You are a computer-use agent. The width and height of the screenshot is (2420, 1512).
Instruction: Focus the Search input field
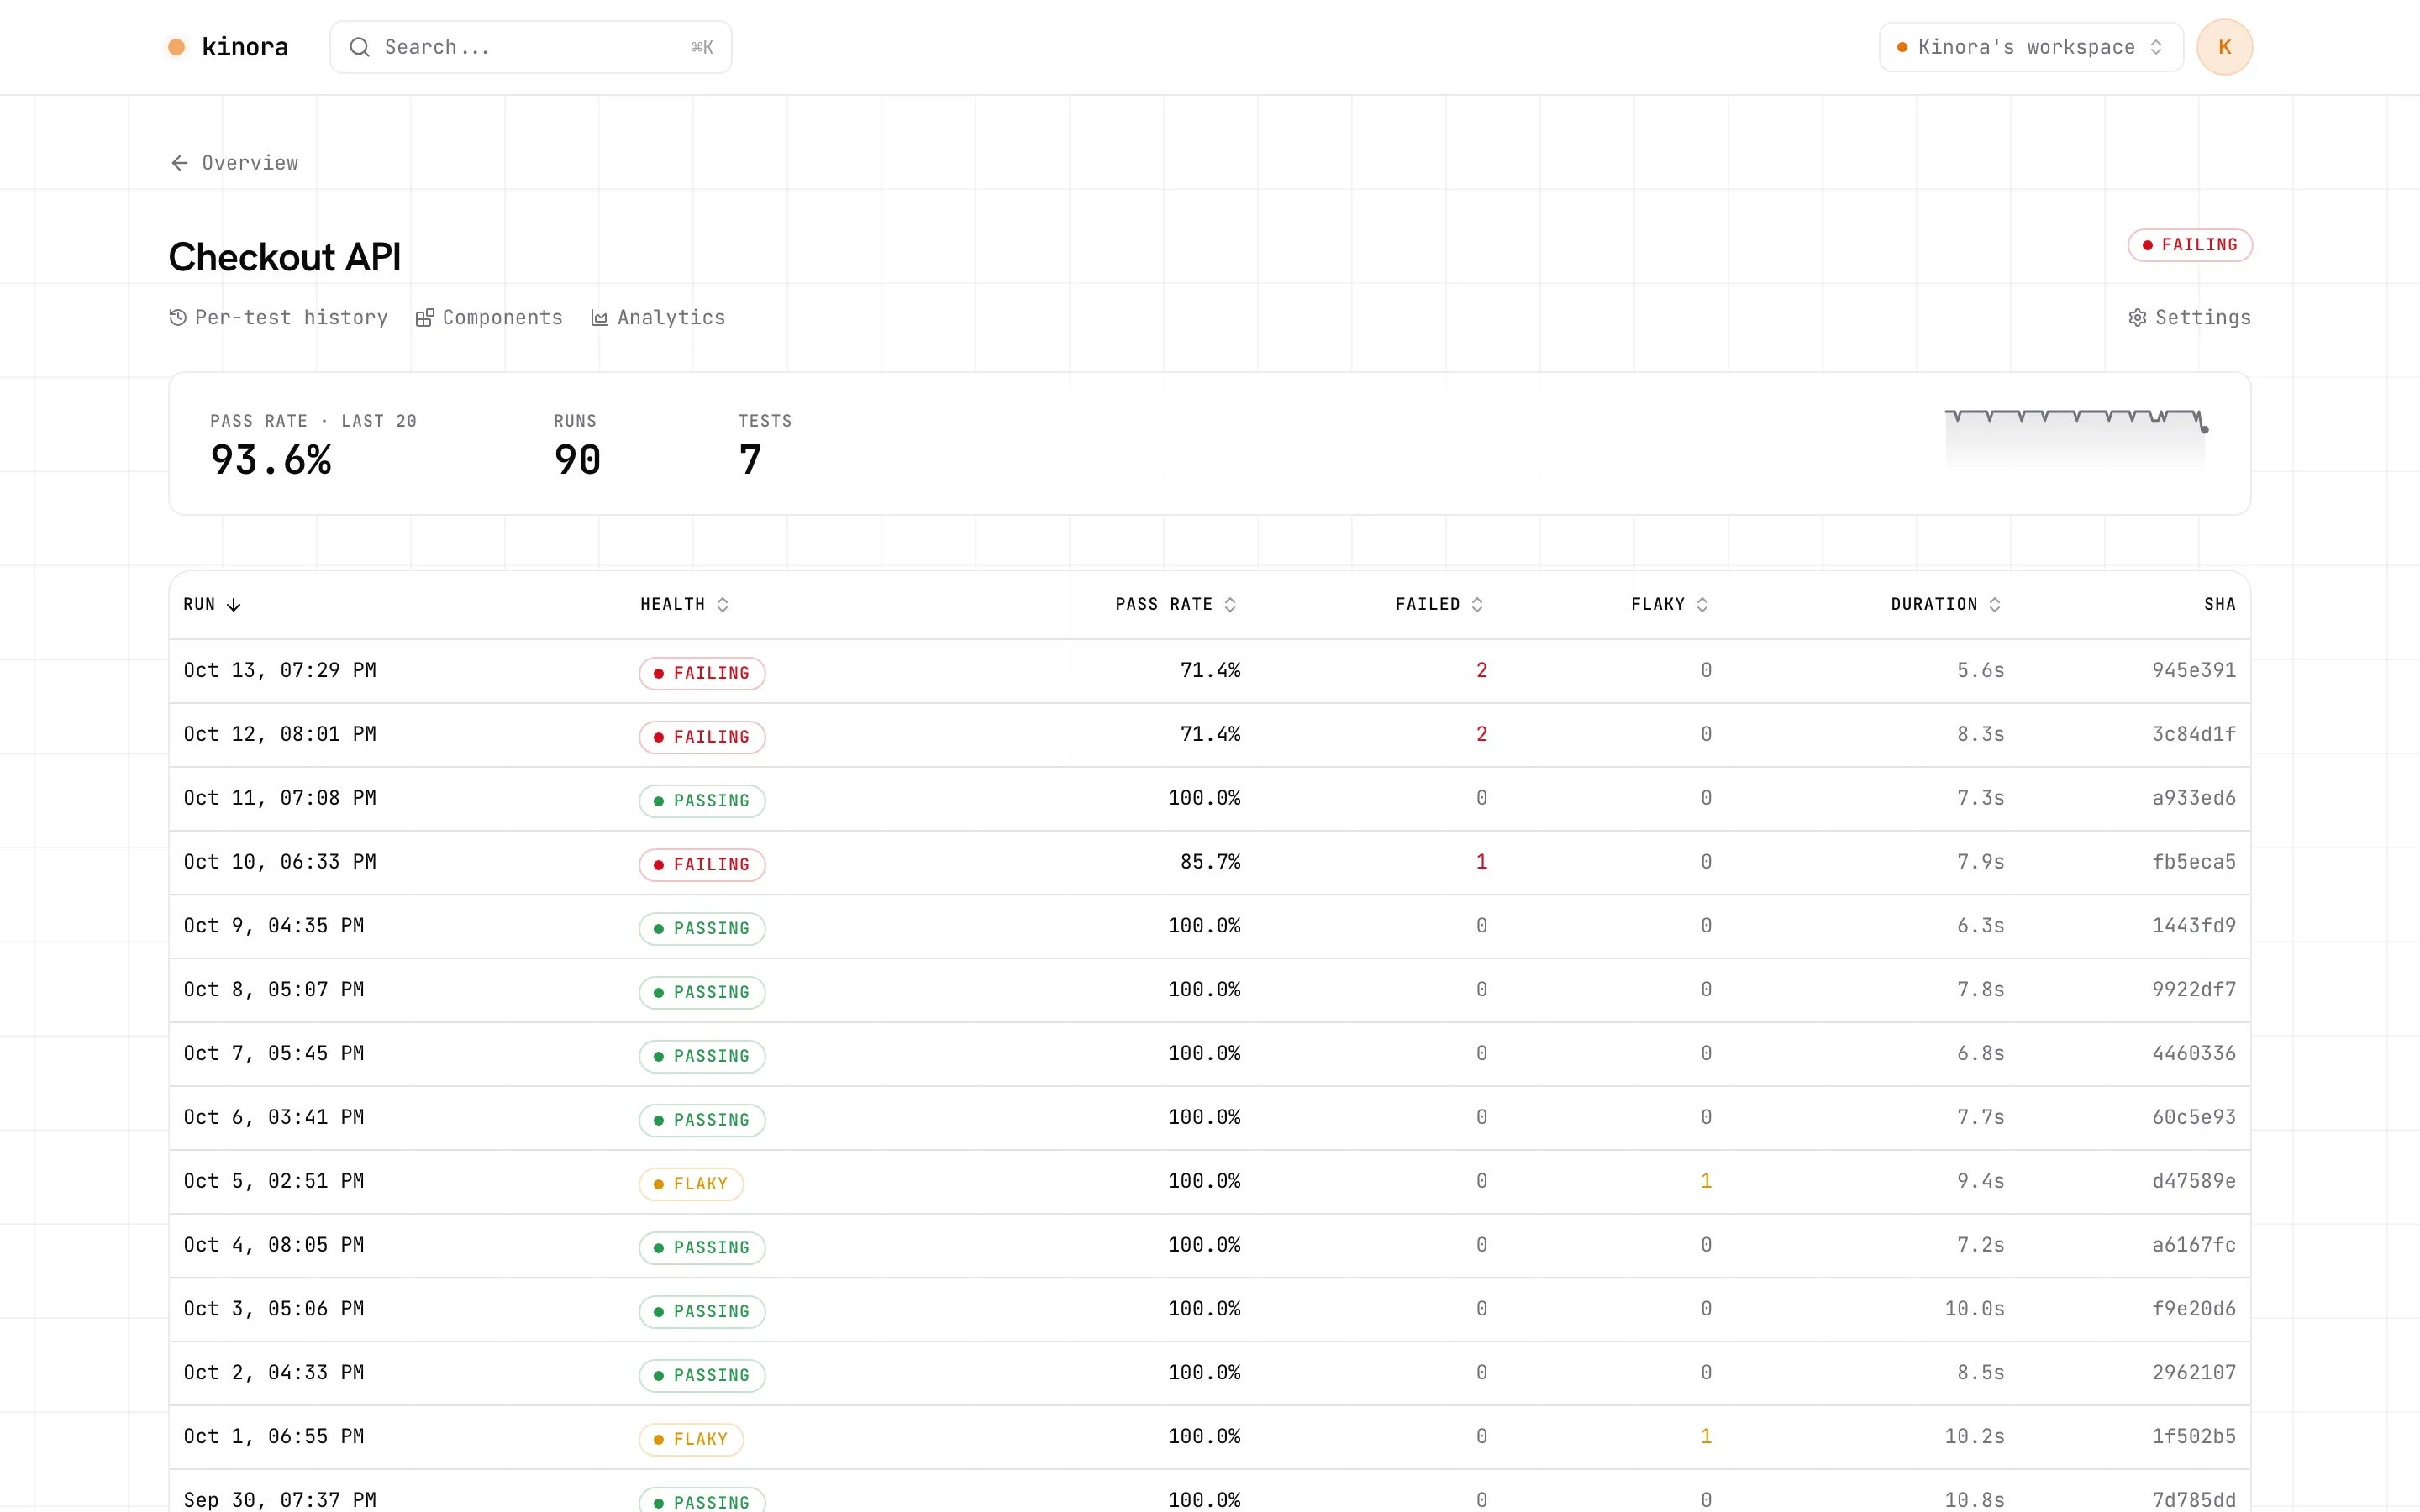point(531,47)
